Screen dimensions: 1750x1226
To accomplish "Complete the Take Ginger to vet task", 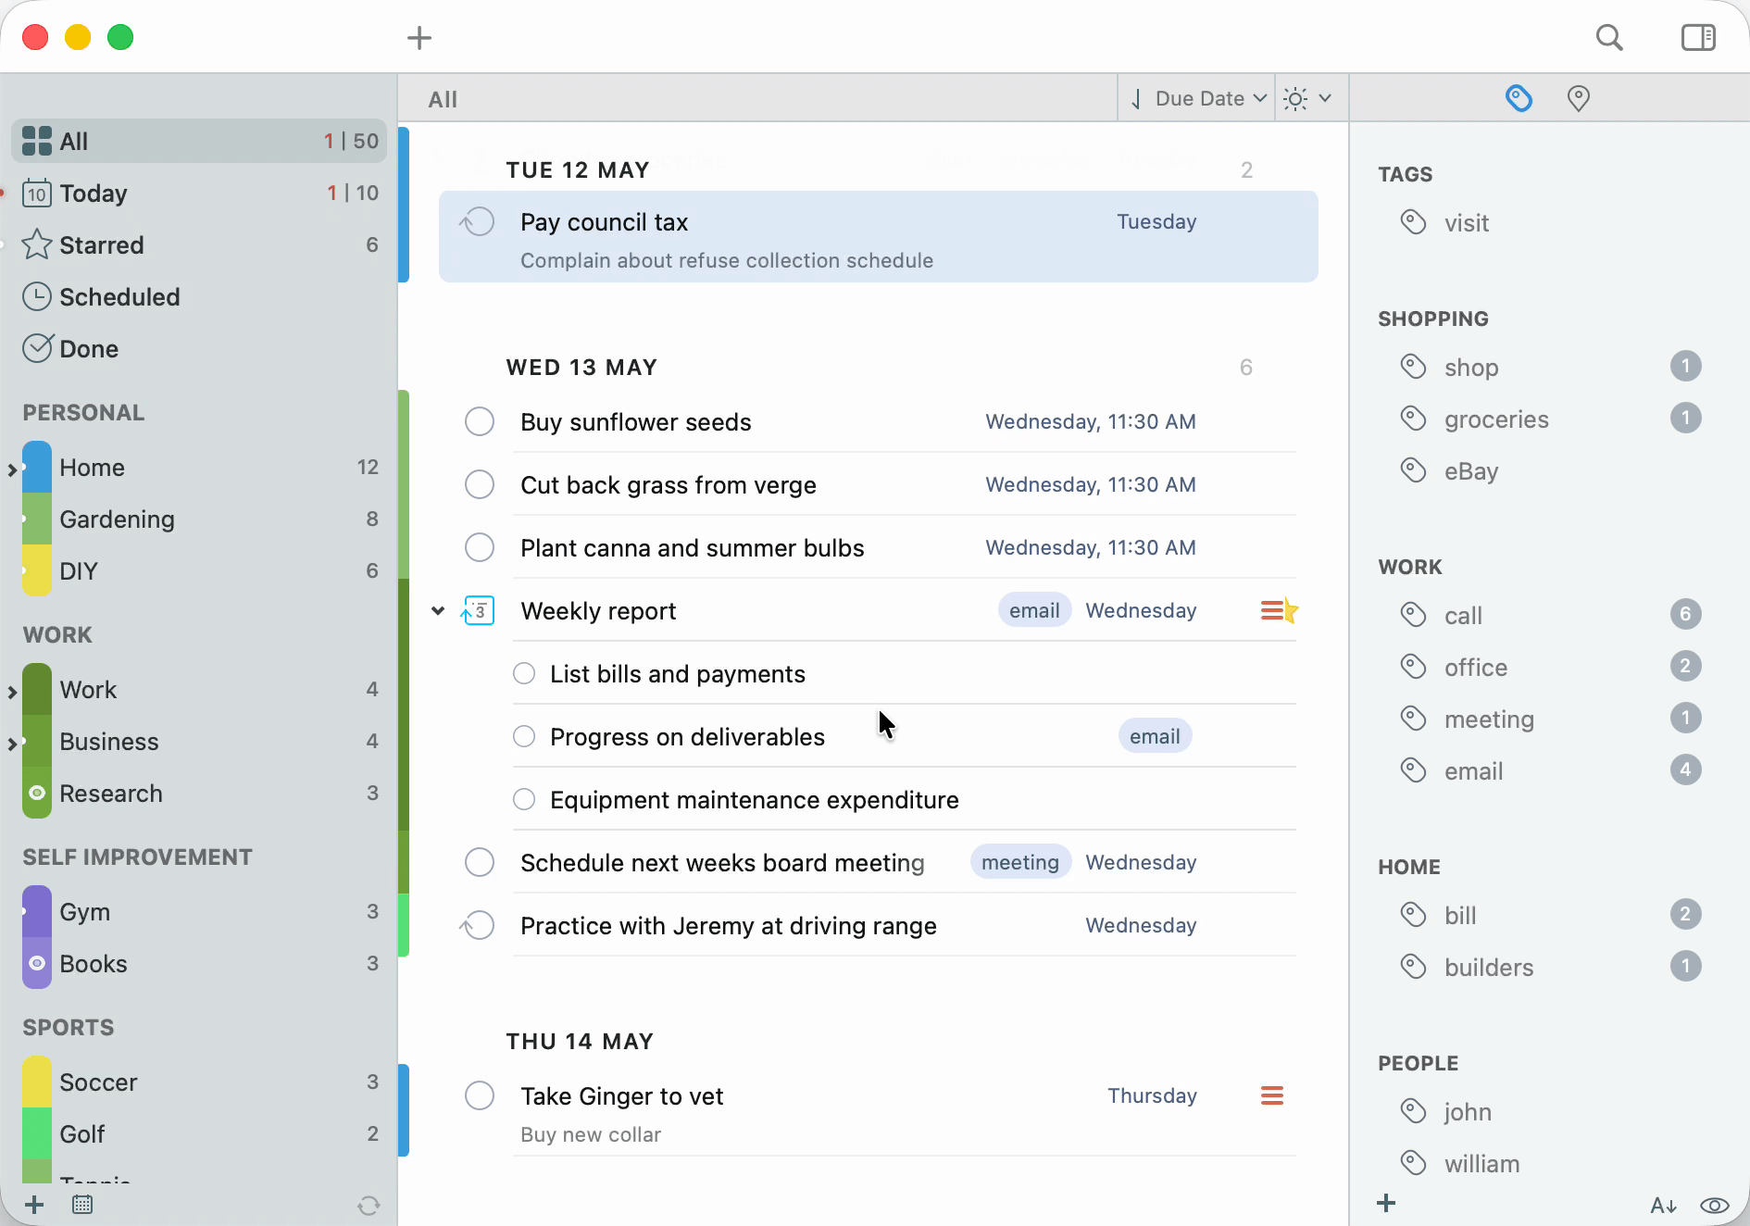I will point(480,1096).
